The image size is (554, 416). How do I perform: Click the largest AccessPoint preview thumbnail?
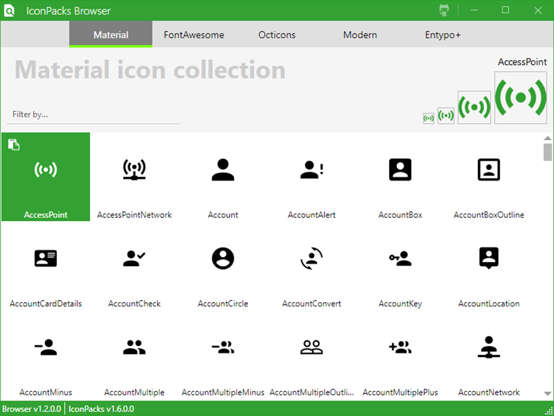coord(521,98)
